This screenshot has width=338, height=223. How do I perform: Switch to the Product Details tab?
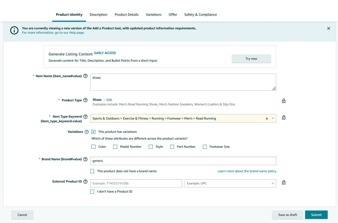tap(126, 15)
